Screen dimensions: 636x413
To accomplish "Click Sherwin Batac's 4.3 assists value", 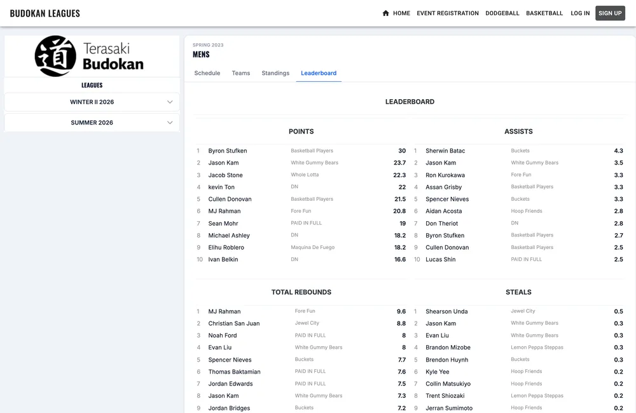I will (x=619, y=151).
